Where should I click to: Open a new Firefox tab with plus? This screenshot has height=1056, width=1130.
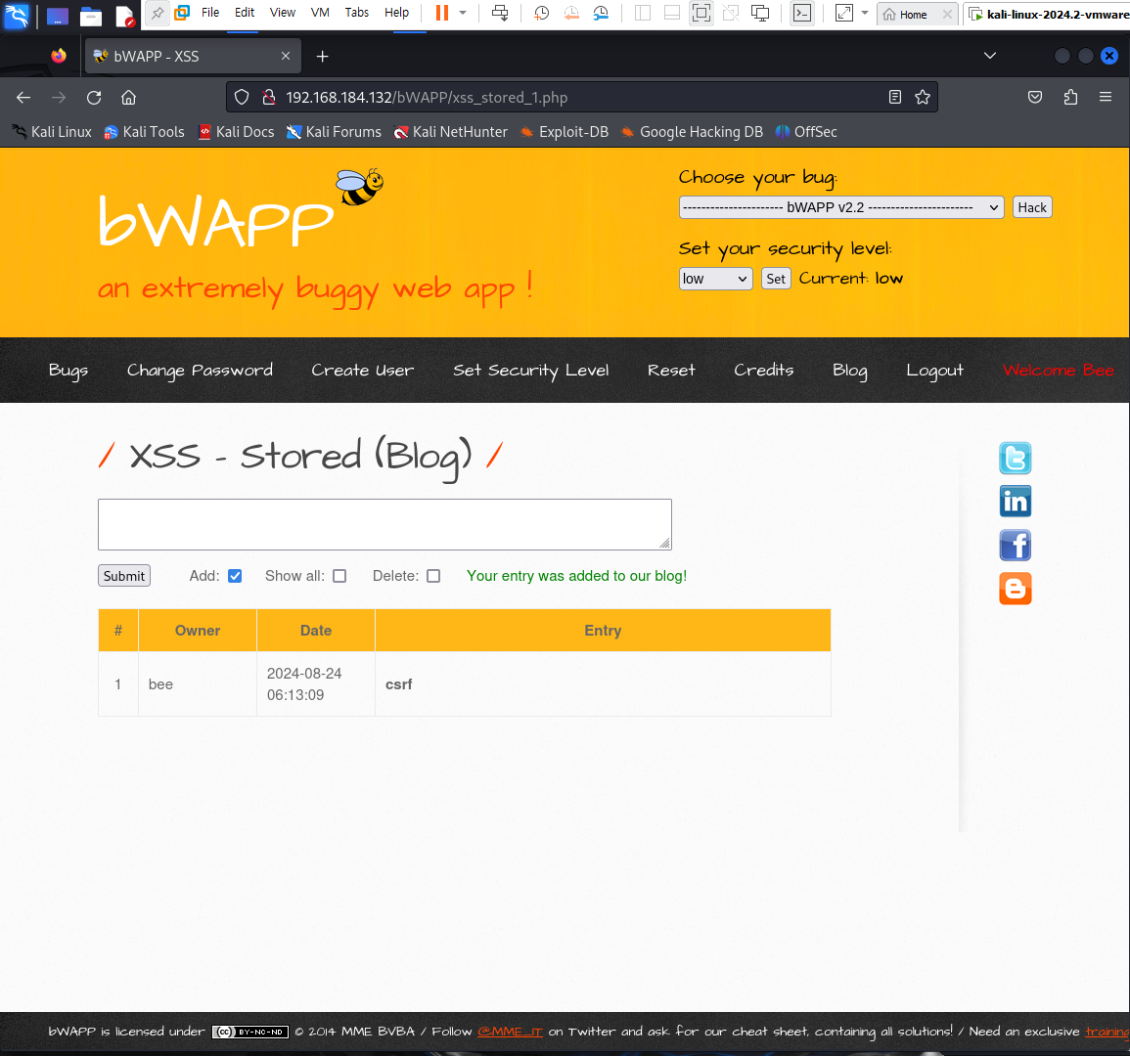pos(322,56)
